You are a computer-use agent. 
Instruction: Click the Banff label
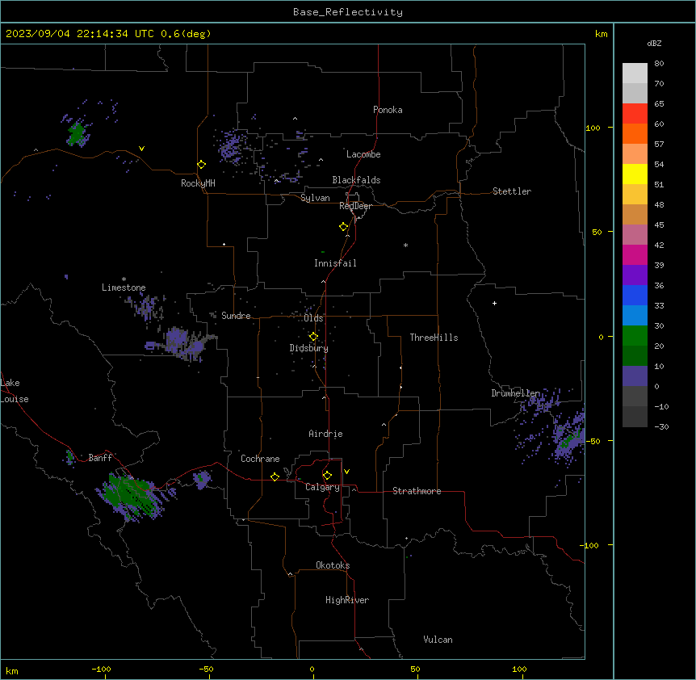click(x=100, y=458)
